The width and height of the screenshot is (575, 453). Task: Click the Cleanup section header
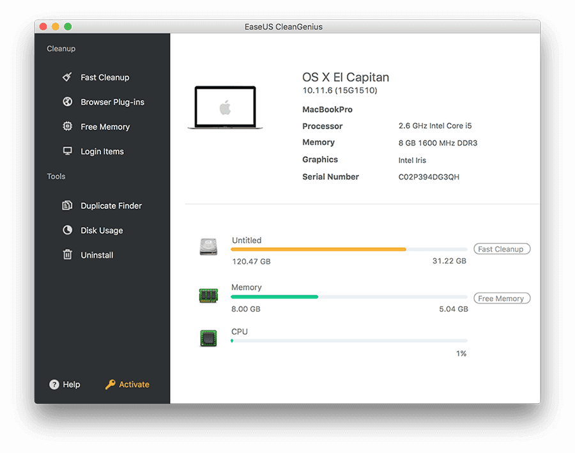[61, 49]
